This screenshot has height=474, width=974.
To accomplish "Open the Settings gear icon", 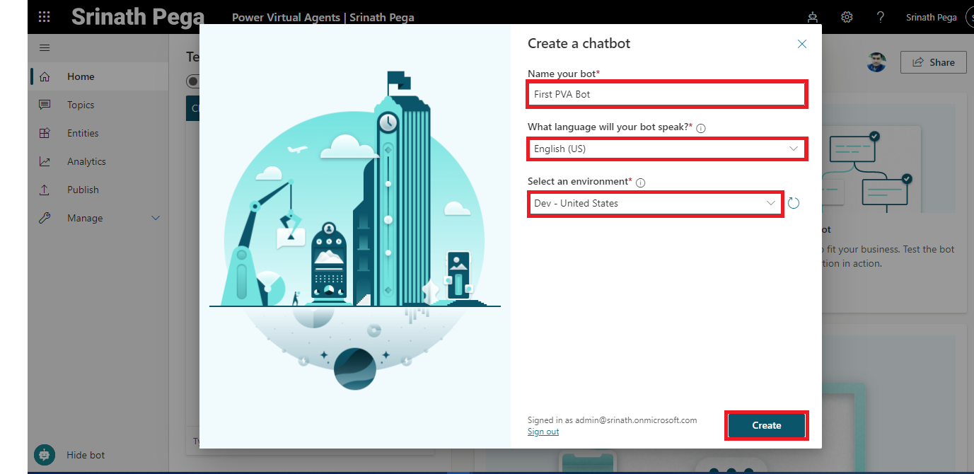I will [x=847, y=17].
